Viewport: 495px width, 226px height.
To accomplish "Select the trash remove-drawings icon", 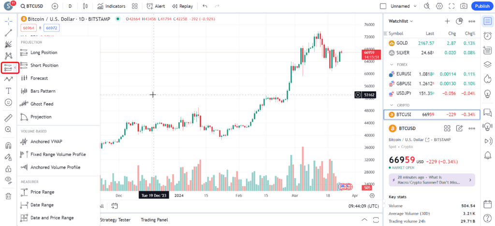I will [8, 196].
